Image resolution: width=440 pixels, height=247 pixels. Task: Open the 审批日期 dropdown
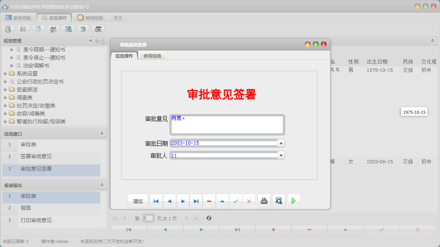coord(281,143)
